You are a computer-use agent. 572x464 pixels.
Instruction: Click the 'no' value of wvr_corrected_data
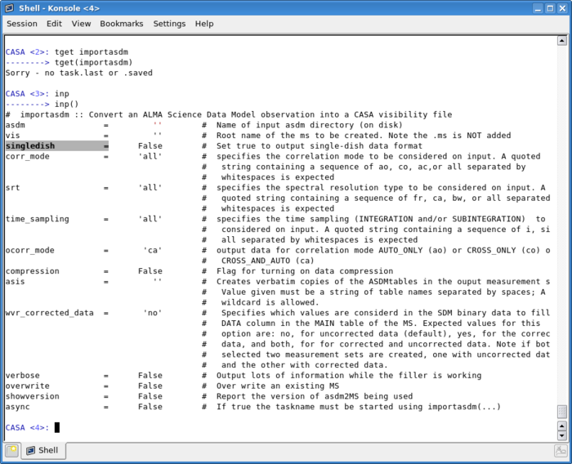(153, 313)
